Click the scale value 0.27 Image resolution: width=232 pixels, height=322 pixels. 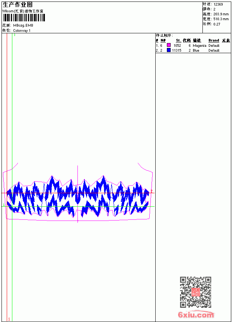pos(217,24)
